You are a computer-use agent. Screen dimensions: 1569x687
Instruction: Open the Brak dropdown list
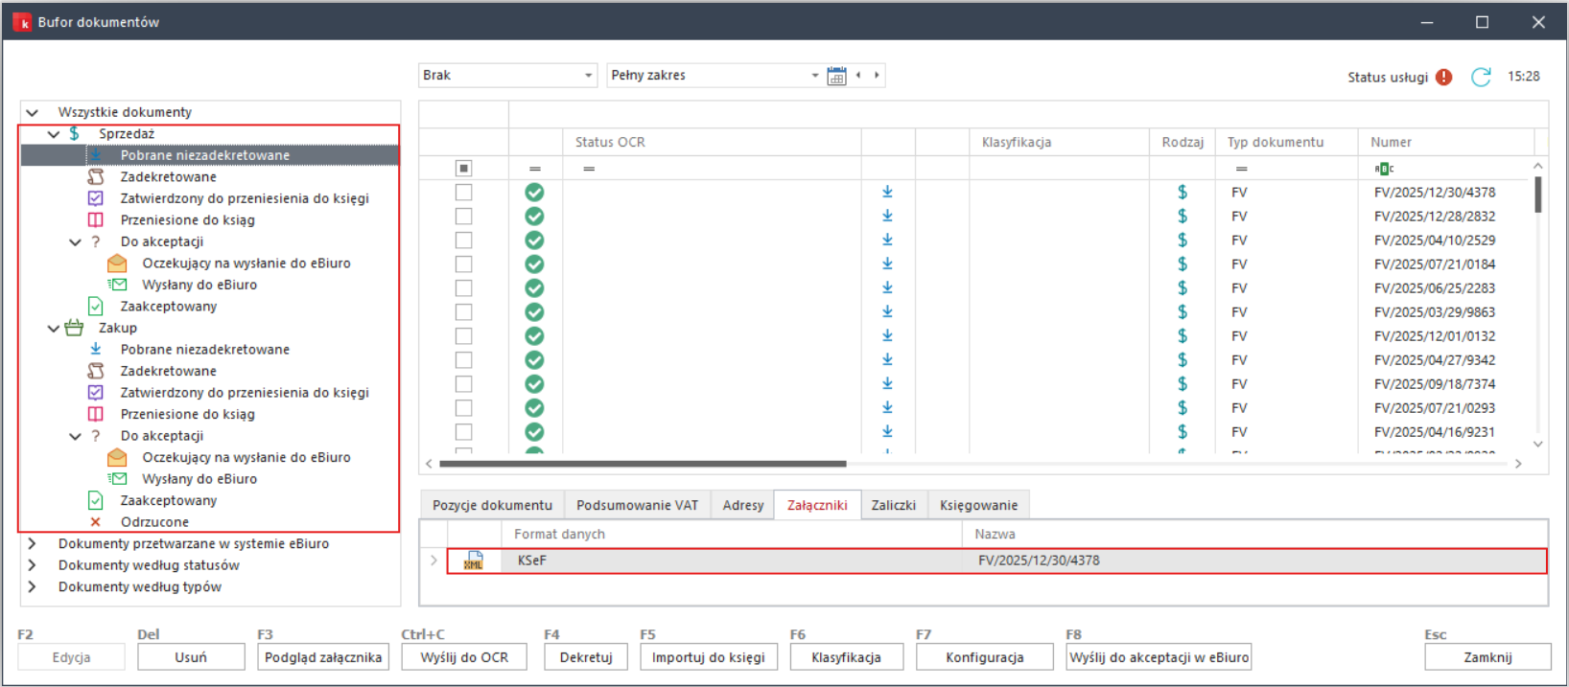click(588, 76)
